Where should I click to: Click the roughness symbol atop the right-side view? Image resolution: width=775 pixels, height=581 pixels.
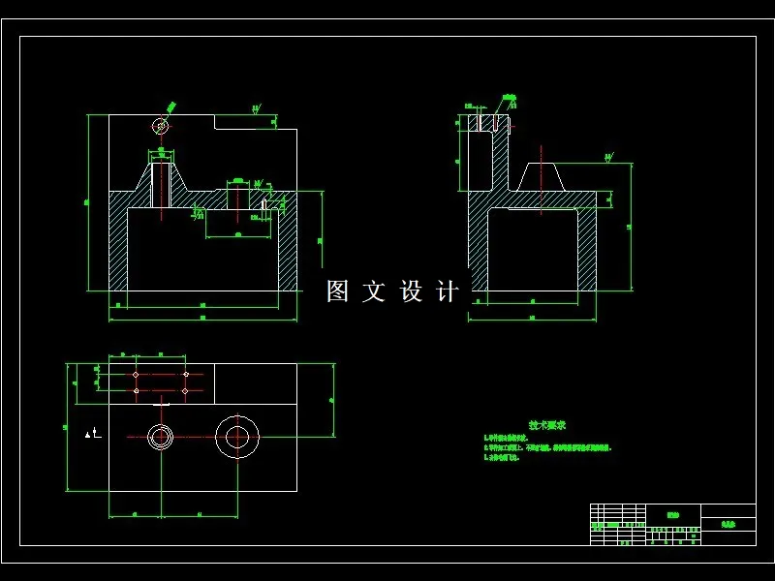pos(510,98)
